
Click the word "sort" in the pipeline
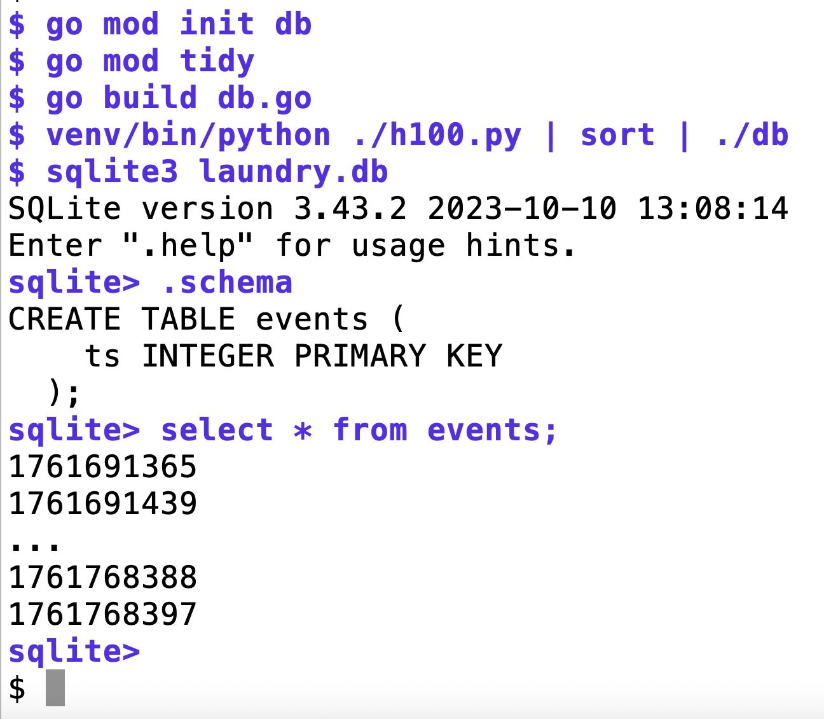point(617,136)
